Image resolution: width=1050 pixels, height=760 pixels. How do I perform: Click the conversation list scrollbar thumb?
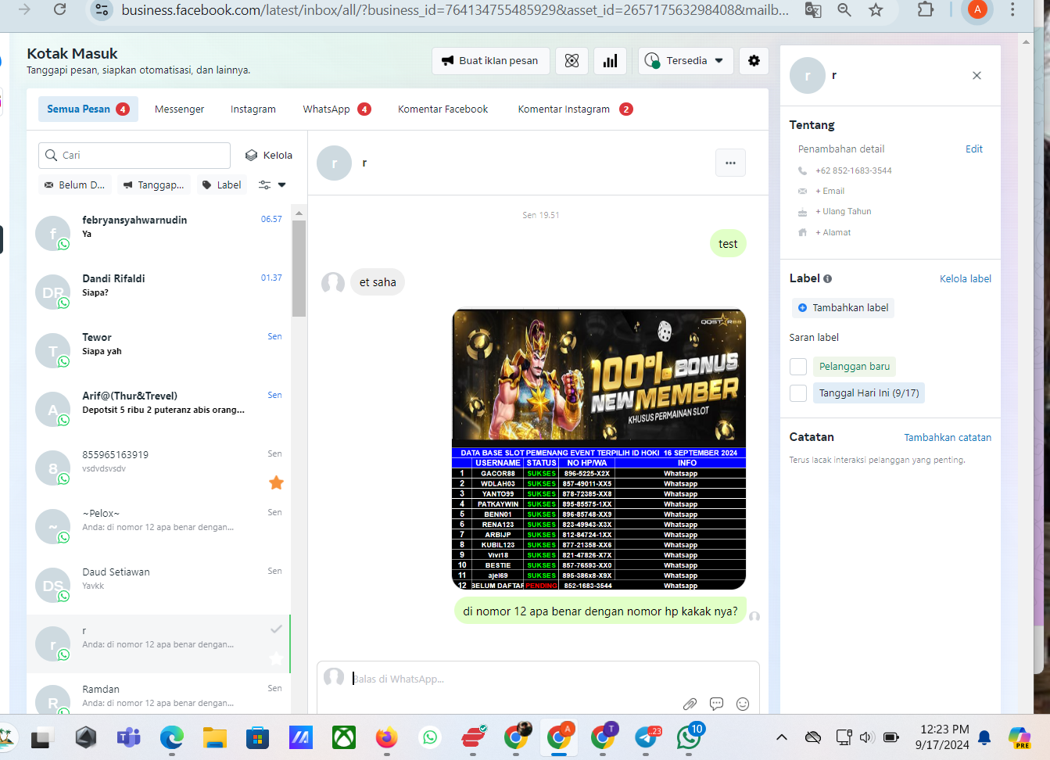pos(299,268)
